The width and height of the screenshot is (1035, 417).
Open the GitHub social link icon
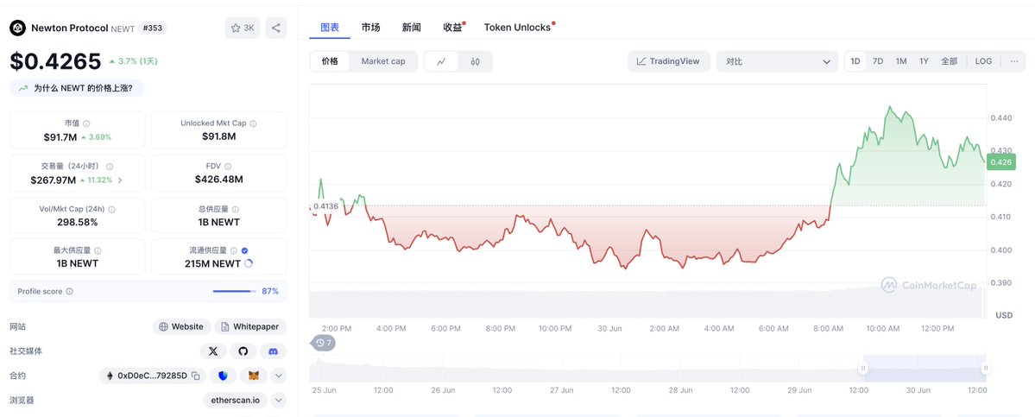(x=243, y=351)
